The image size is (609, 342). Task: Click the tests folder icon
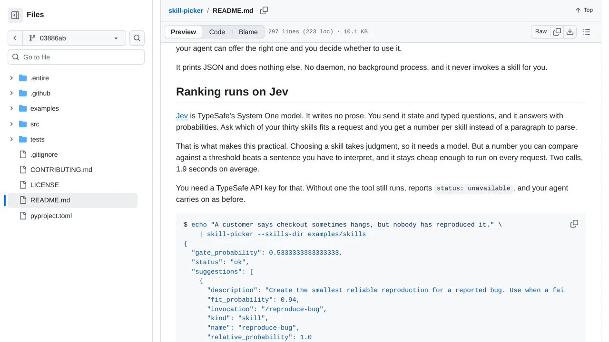tap(23, 139)
